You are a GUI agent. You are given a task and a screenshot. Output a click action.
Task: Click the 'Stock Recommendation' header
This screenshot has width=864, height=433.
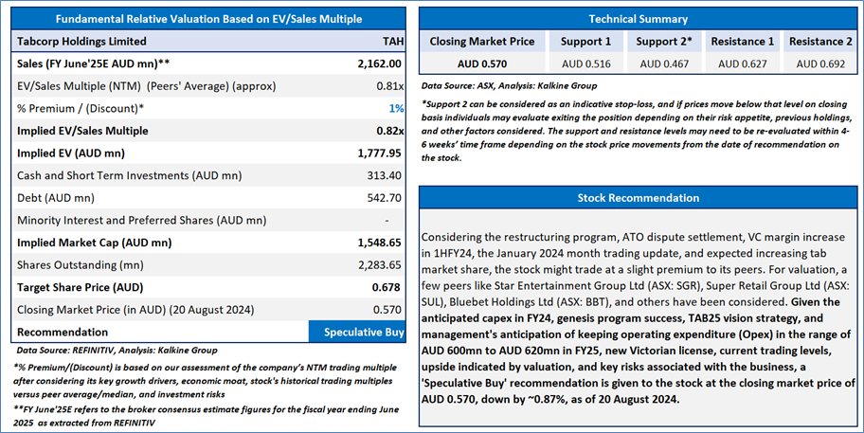(x=639, y=198)
